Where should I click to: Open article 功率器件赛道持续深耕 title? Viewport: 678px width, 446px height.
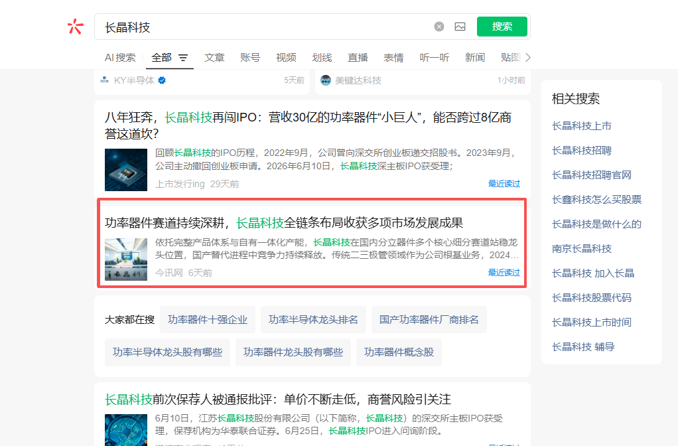click(x=284, y=223)
